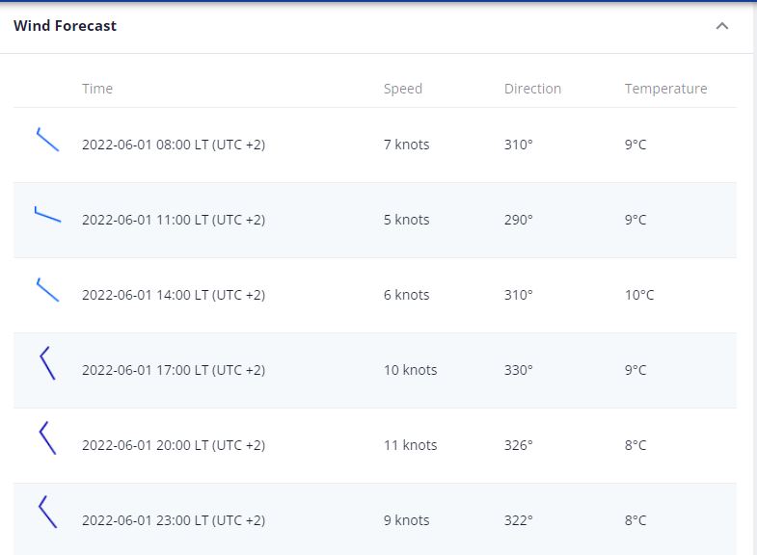Screen dimensions: 757x555
Task: Click the Direction column header
Action: point(532,89)
